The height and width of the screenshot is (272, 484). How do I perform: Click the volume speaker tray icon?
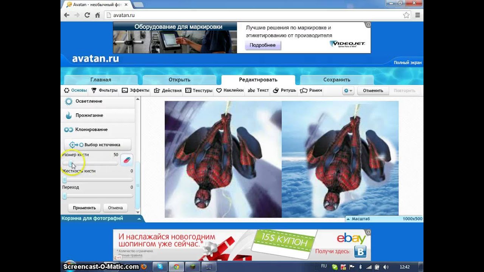tap(386, 267)
